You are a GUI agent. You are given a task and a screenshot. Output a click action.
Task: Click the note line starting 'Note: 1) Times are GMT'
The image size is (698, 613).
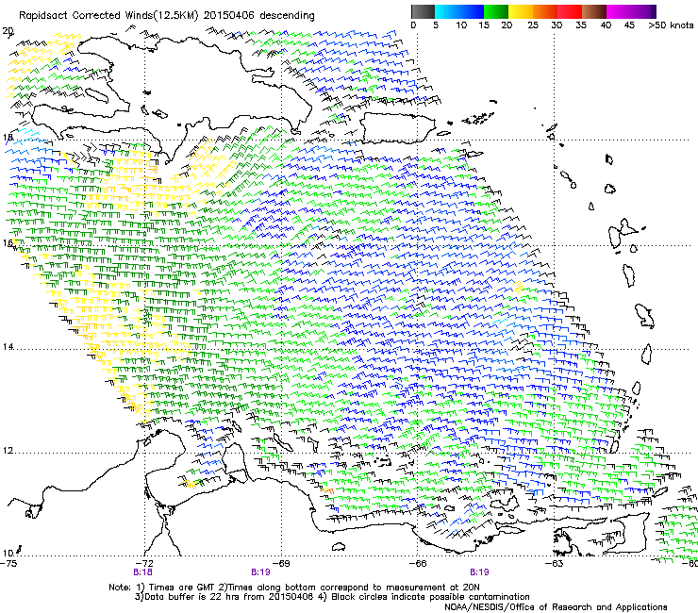pyautogui.click(x=294, y=588)
